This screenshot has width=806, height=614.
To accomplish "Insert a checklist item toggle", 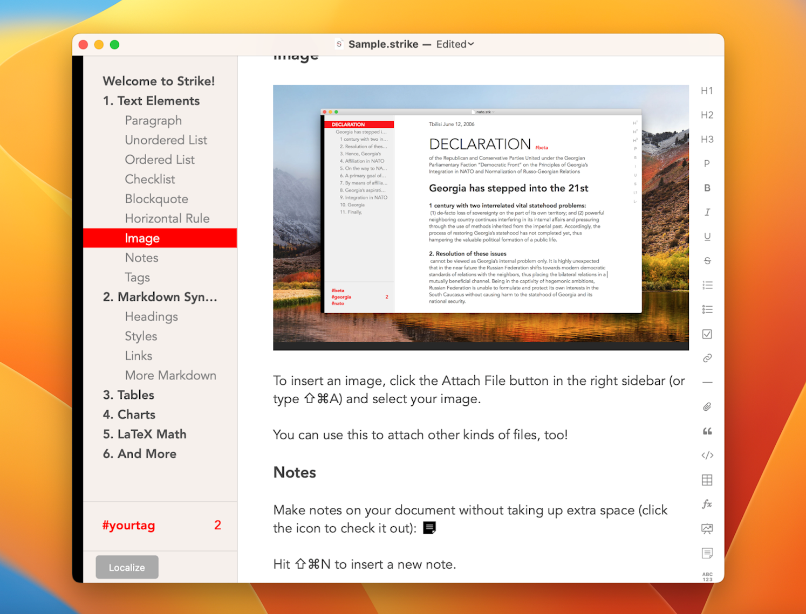I will [x=707, y=334].
